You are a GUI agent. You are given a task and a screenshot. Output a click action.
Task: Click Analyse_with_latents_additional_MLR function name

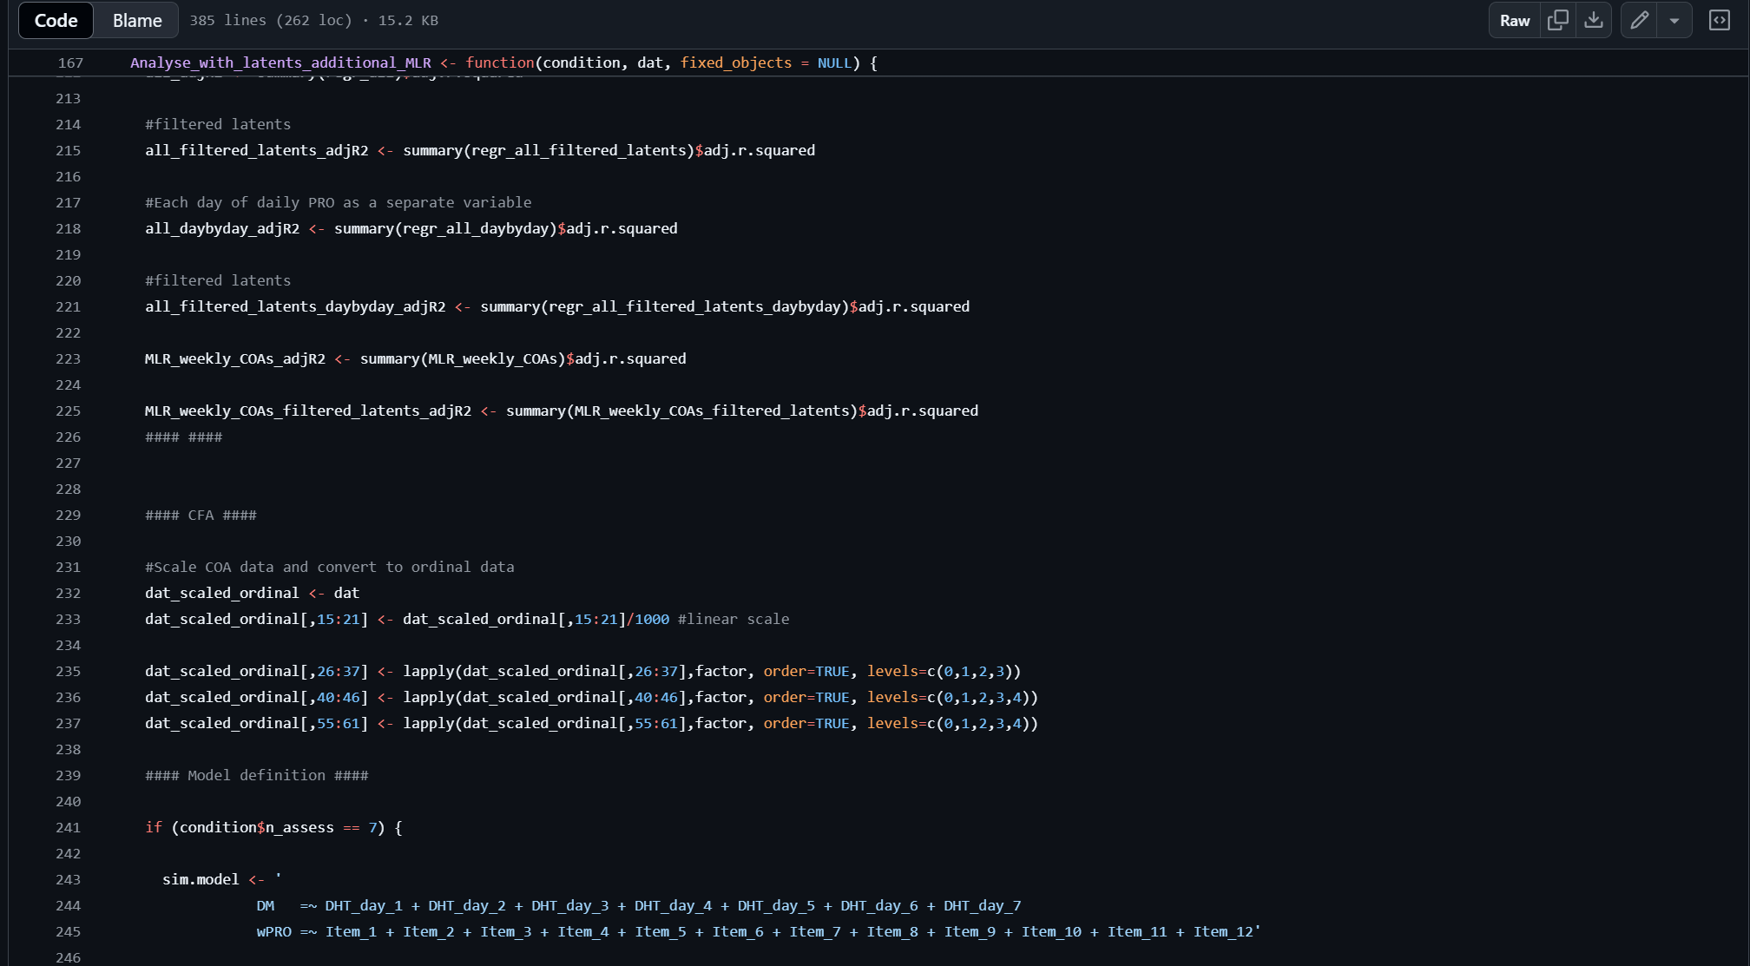[x=280, y=62]
